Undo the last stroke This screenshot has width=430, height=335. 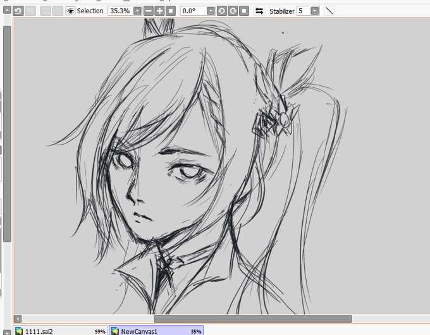point(18,11)
